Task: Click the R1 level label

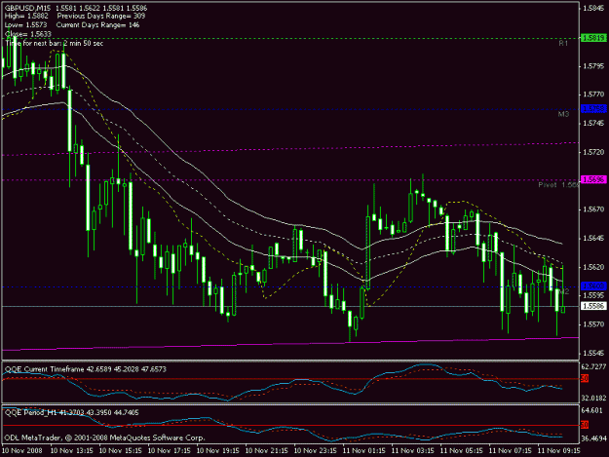Action: (x=563, y=44)
